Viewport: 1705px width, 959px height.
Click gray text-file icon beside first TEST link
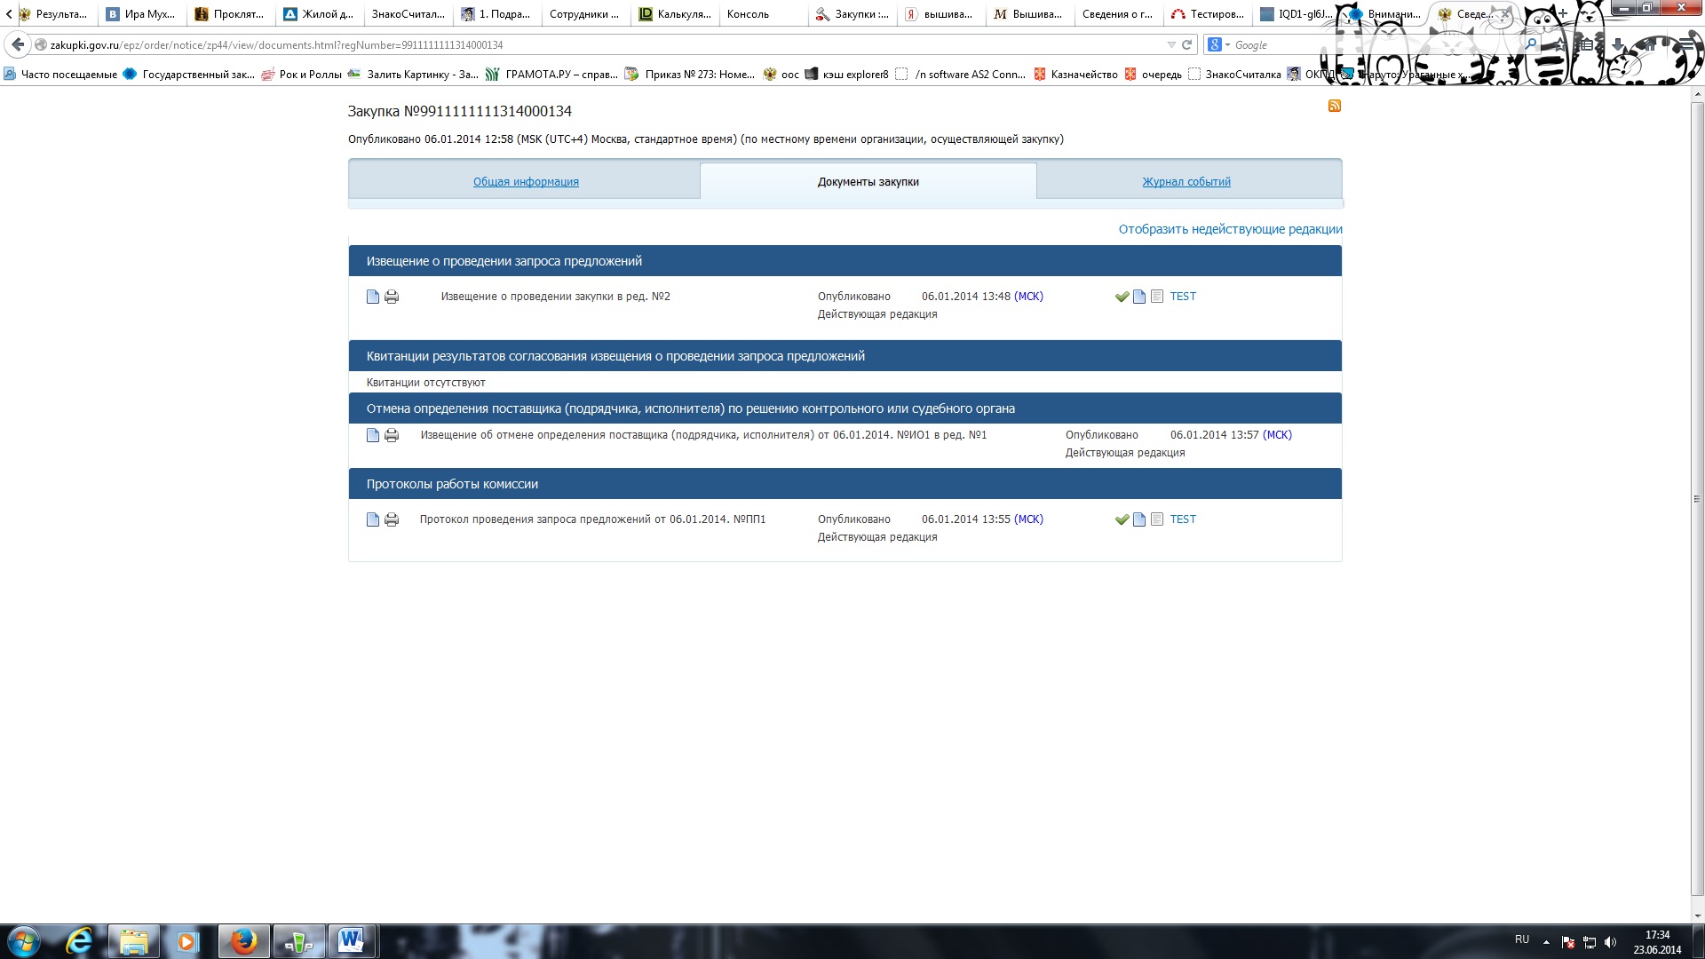1157,297
